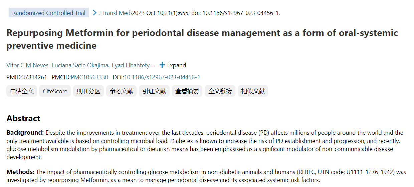Click the blue chevron before journal name
This screenshot has height=187, width=414.
tap(94, 13)
